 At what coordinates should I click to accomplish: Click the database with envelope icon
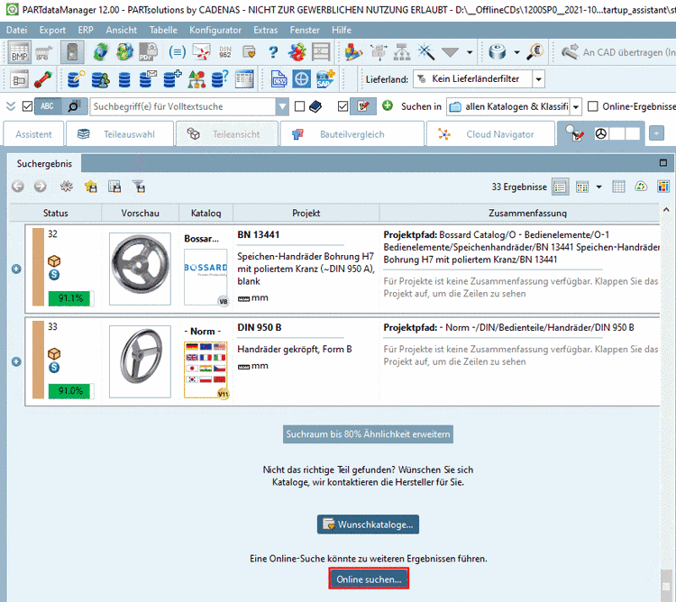coord(148,79)
